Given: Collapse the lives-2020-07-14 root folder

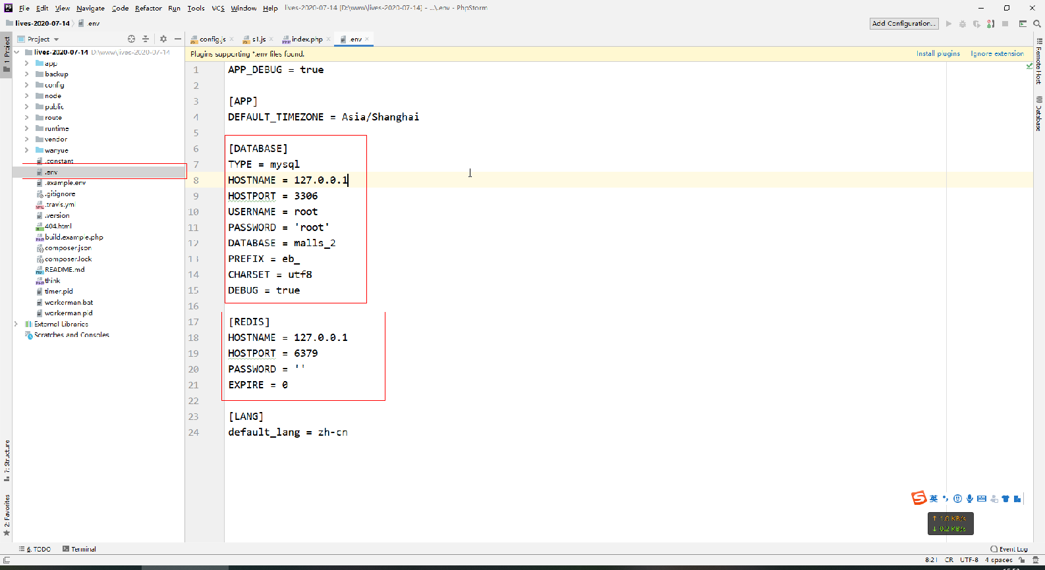Looking at the screenshot, I should 17,52.
